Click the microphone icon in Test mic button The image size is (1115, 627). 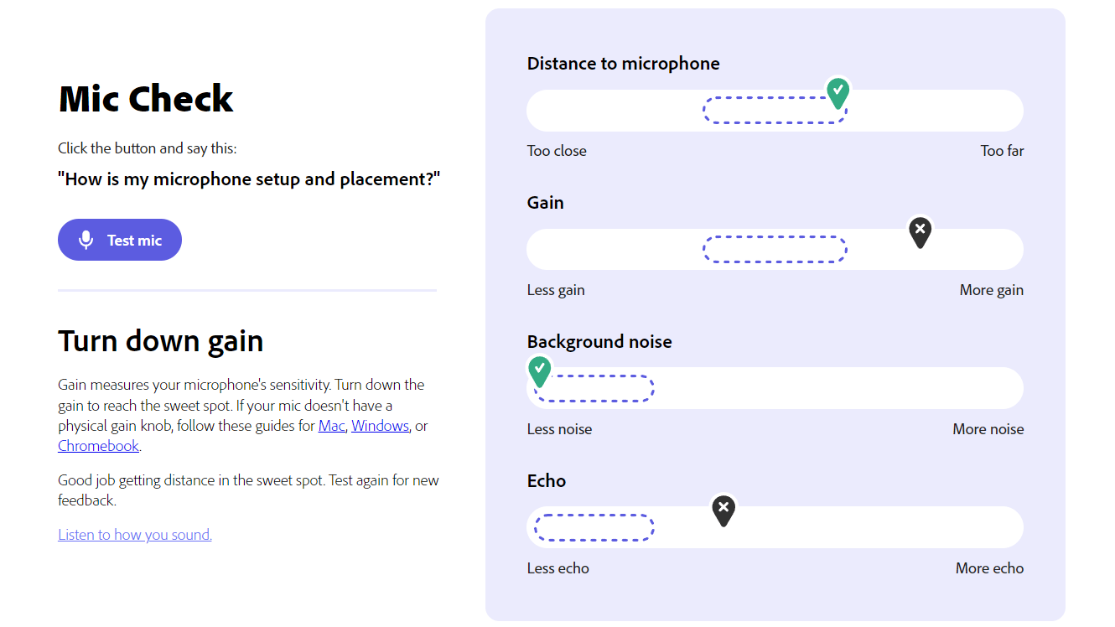point(86,241)
